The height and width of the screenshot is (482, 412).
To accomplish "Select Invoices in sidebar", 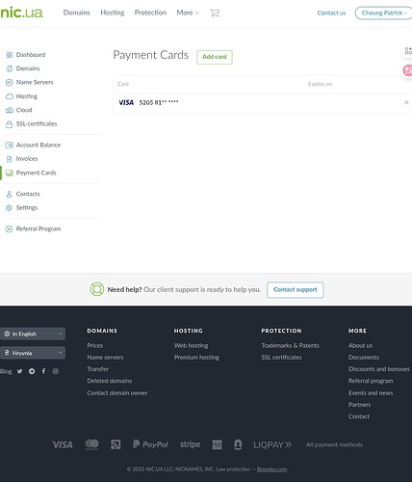I will [x=27, y=159].
